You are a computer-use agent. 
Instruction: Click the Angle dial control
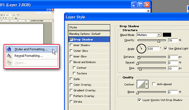click(x=141, y=49)
